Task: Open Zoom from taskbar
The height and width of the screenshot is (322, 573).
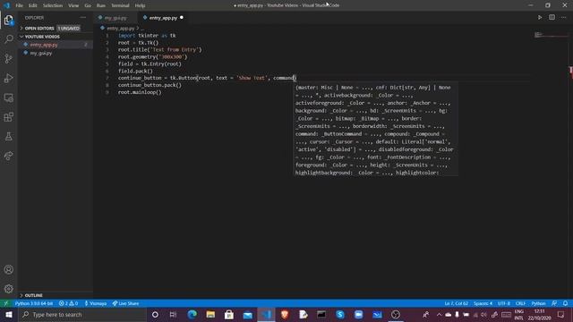Action: [x=358, y=314]
